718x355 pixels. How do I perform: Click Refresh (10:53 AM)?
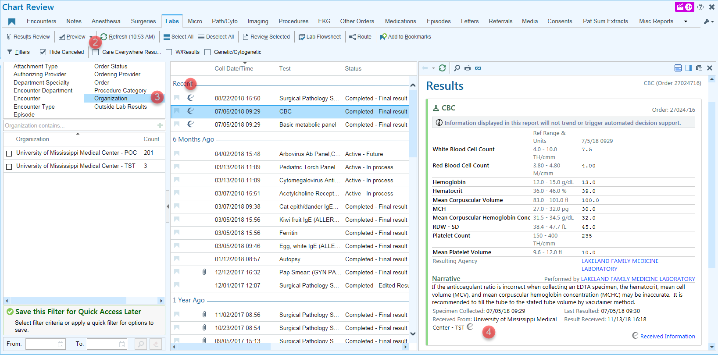[x=128, y=37]
